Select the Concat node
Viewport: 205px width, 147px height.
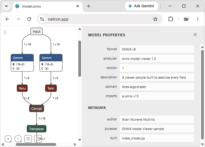pos(37,109)
